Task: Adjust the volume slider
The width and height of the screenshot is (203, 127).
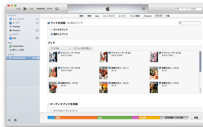Action: coord(44,9)
